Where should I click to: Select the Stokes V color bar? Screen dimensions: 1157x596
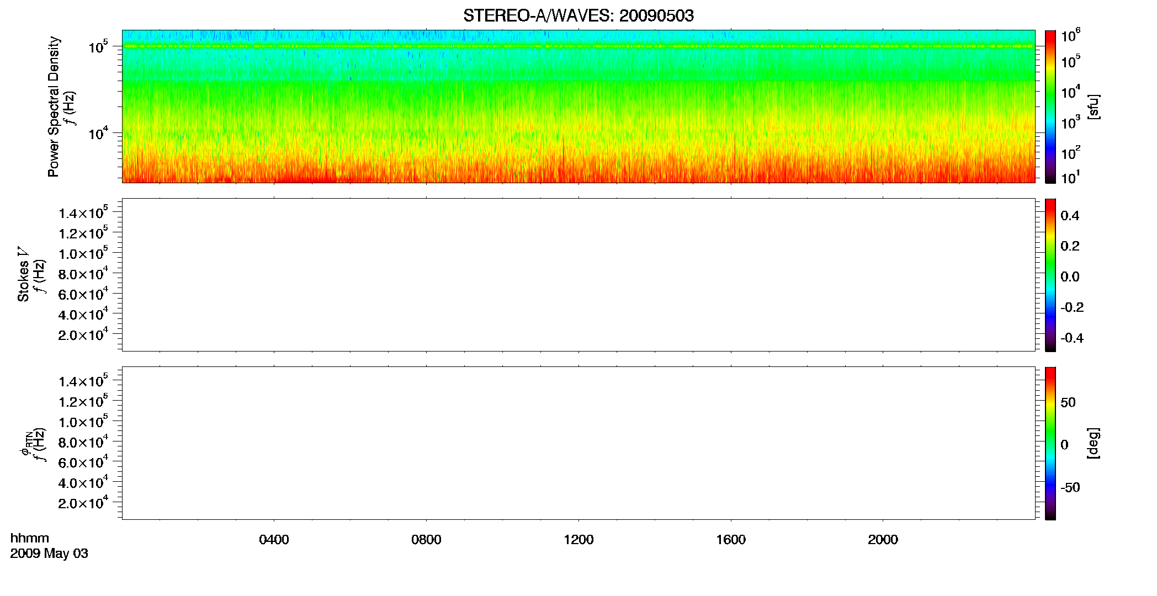(1050, 275)
